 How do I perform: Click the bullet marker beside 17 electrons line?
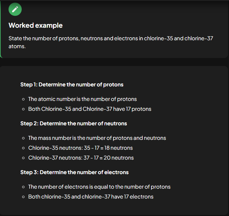[x=23, y=197]
